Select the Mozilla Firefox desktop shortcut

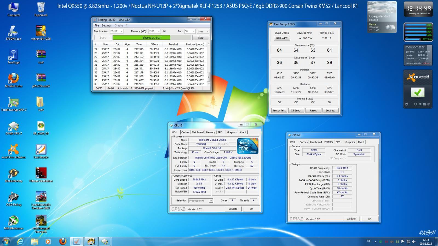(x=13, y=80)
